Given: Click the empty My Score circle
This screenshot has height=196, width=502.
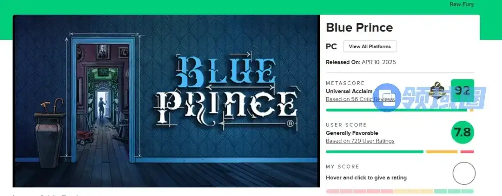Looking at the screenshot, I should (x=464, y=173).
